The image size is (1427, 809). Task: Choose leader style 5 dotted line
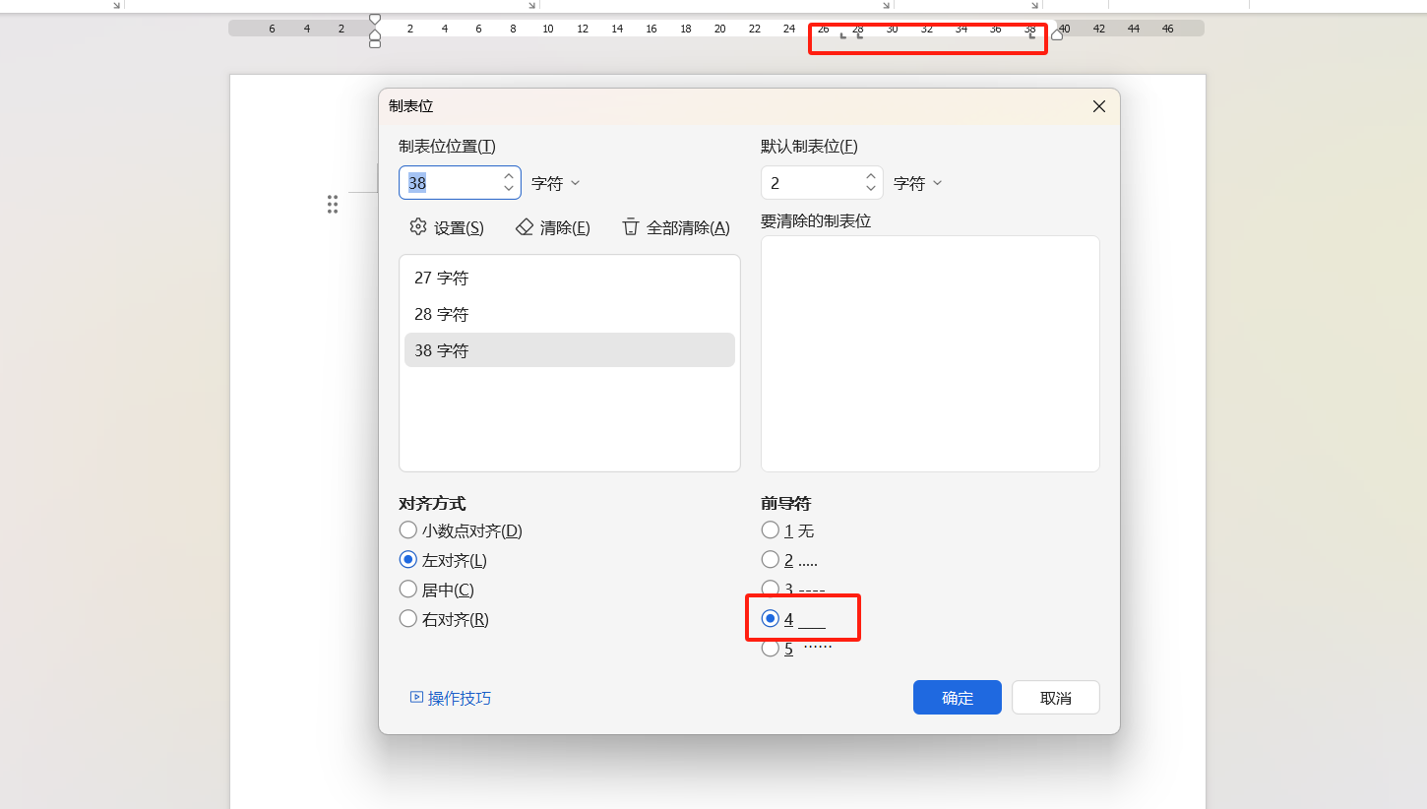click(x=771, y=648)
